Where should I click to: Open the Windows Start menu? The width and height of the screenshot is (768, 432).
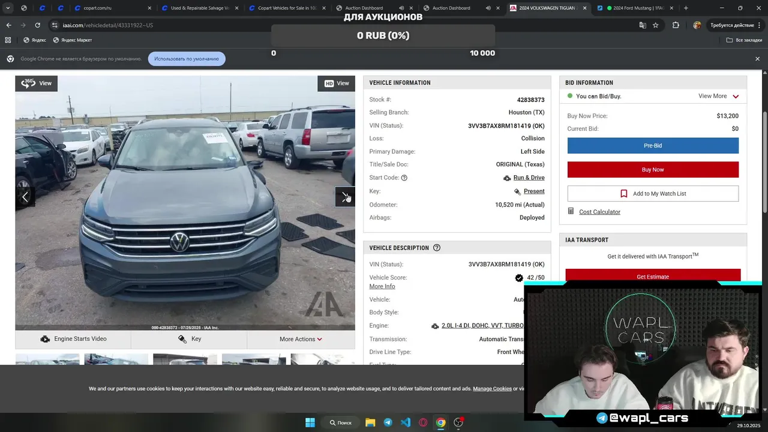[x=310, y=422]
